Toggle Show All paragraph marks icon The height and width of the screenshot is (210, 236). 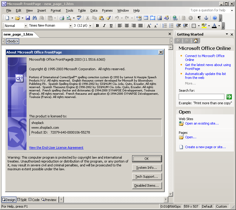pos(199,18)
